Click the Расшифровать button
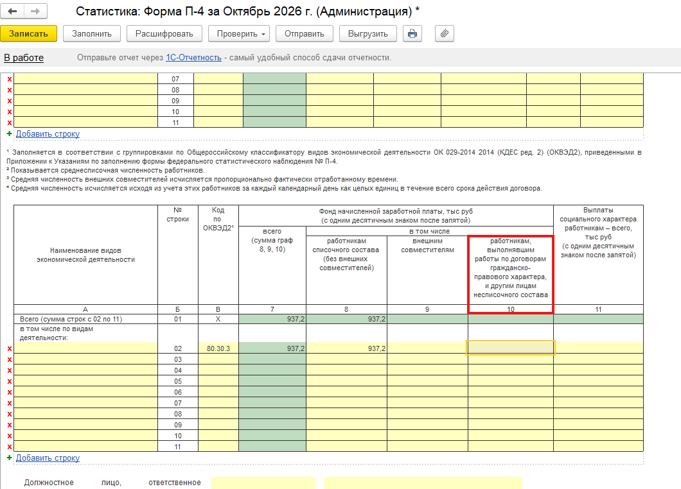 pyautogui.click(x=164, y=33)
